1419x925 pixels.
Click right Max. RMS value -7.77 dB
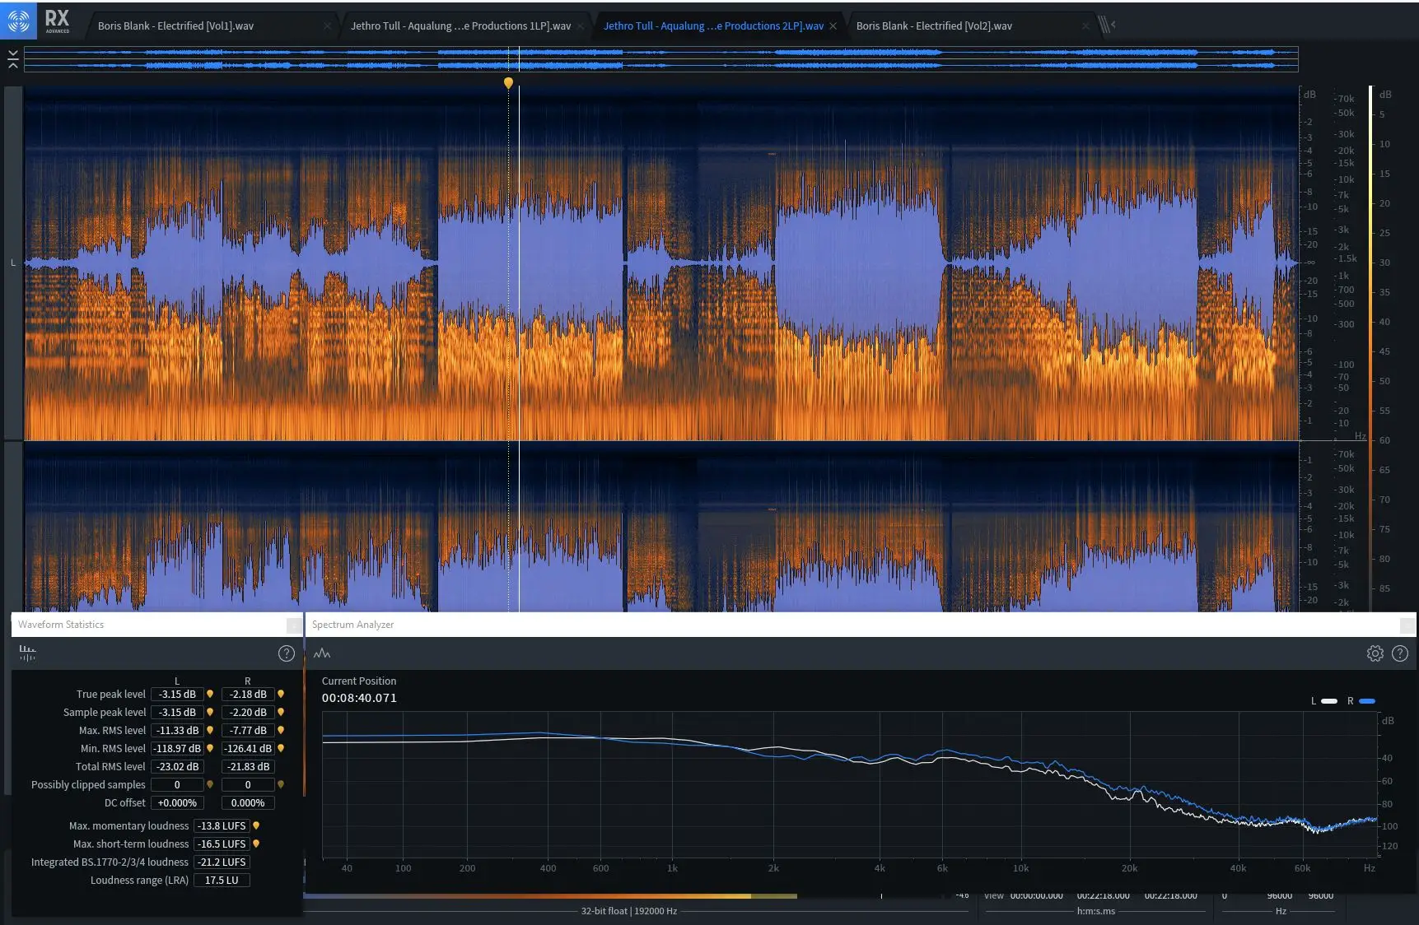248,730
